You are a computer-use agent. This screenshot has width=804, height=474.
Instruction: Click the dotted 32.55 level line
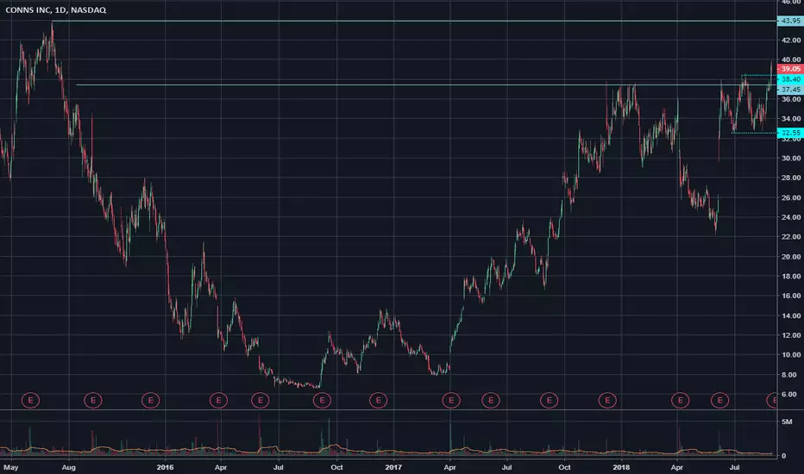pyautogui.click(x=754, y=133)
